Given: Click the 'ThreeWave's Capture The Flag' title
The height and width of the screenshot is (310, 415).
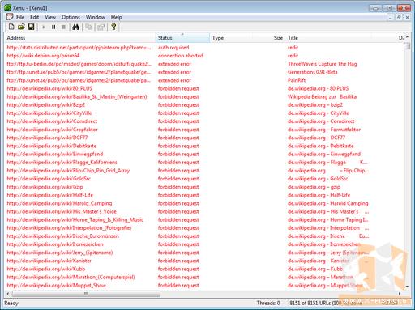Looking at the screenshot, I should point(323,64).
